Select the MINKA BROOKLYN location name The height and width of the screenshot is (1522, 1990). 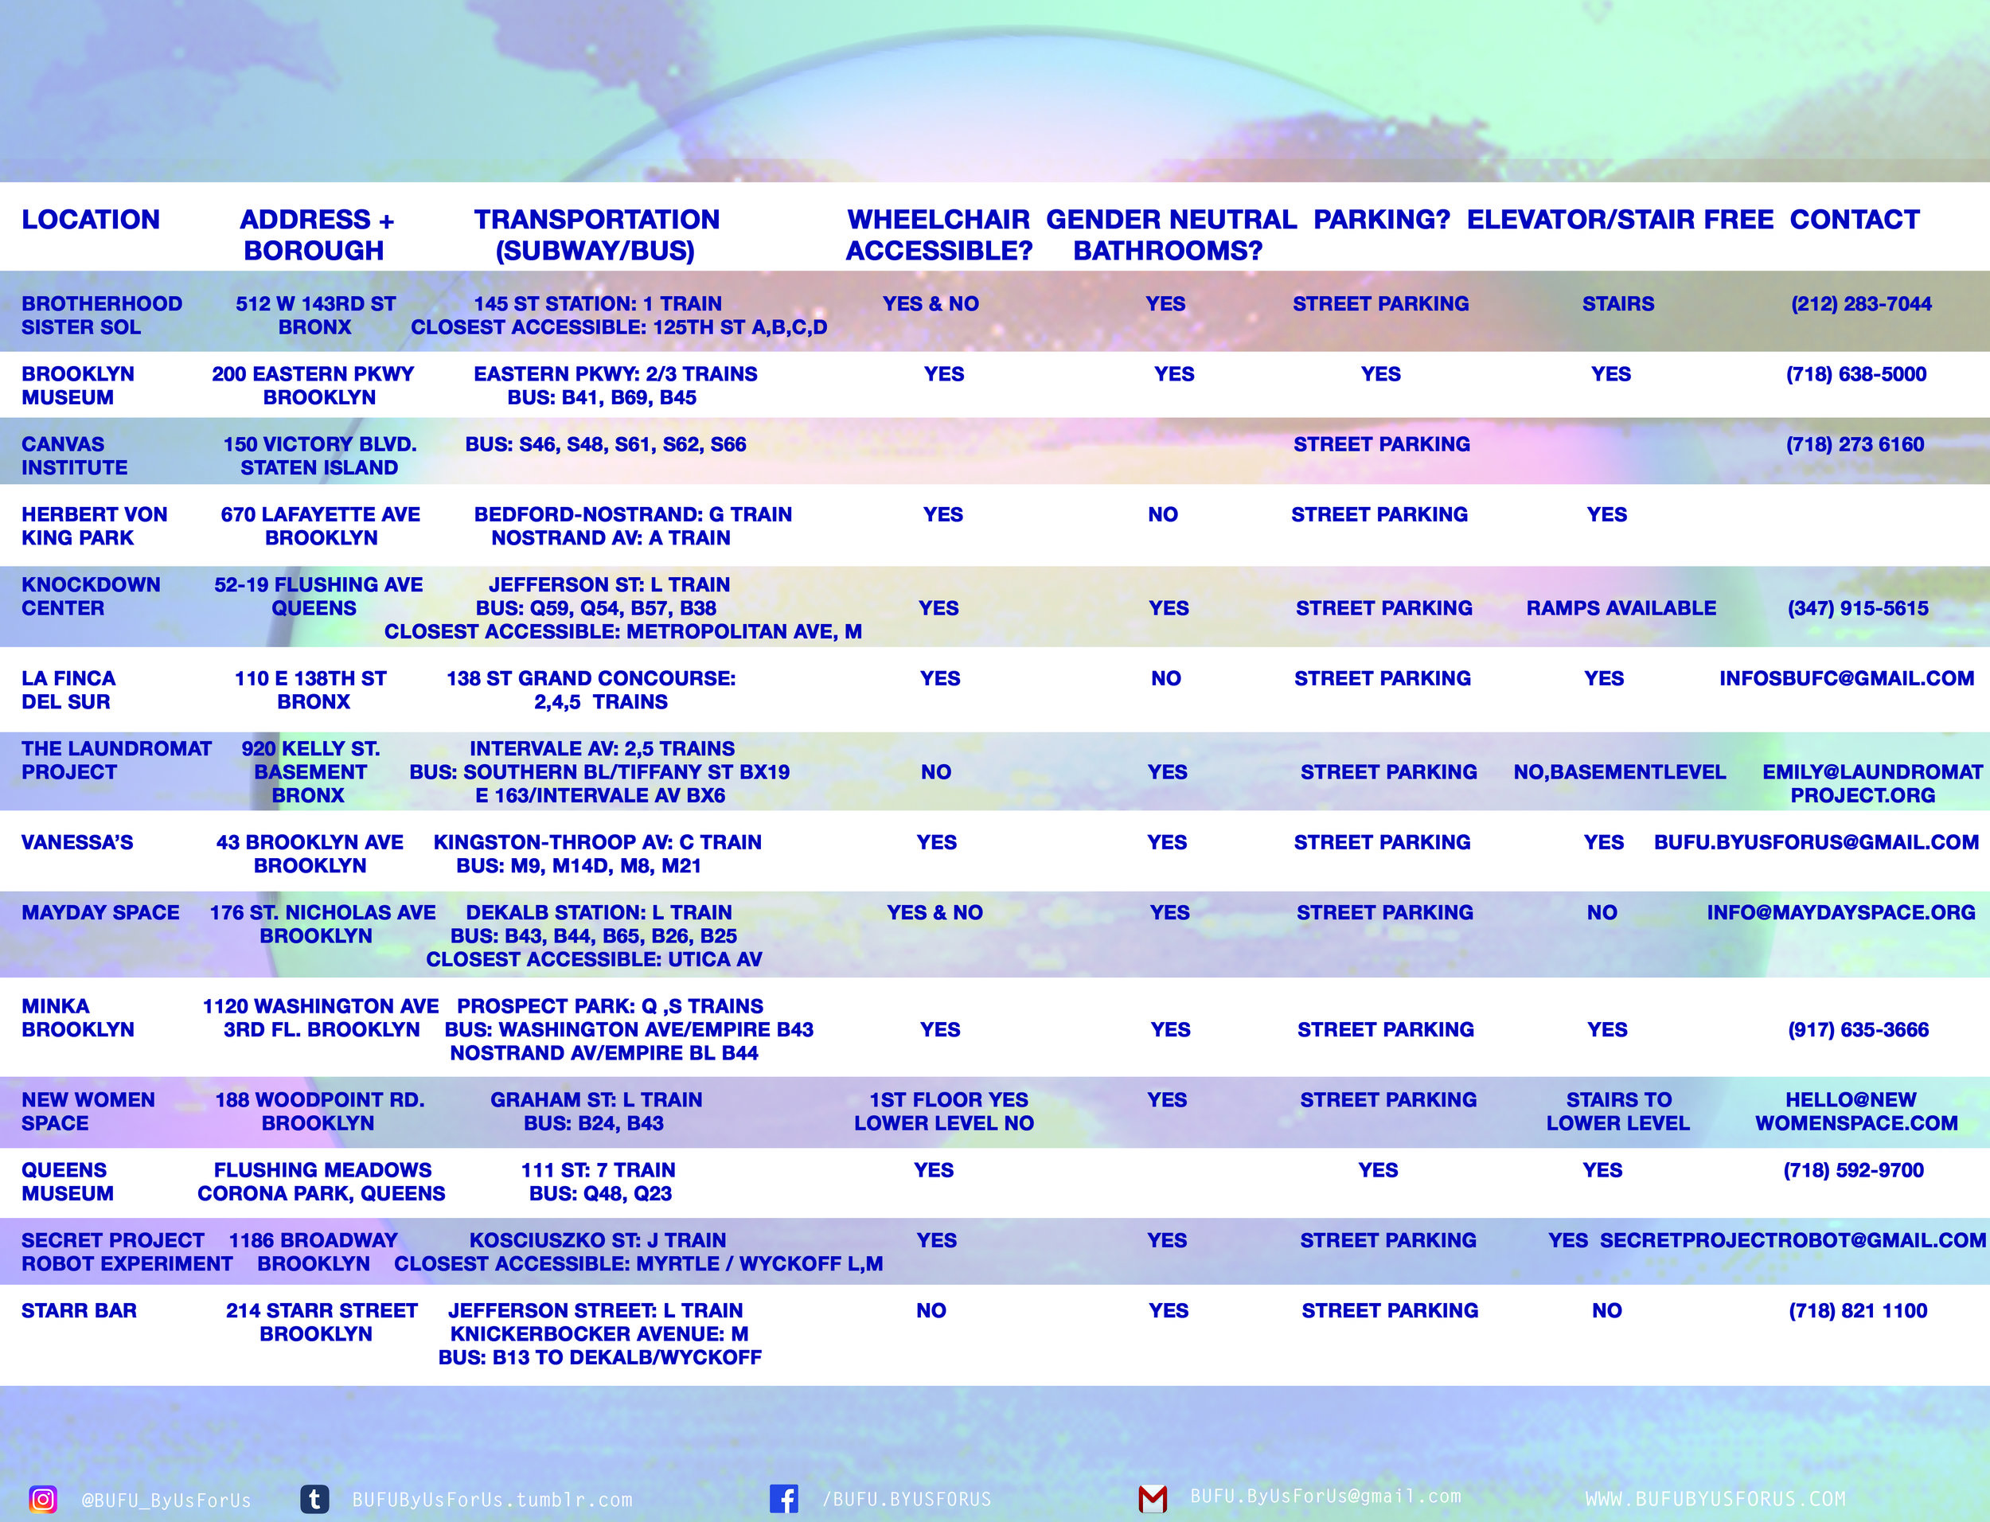click(x=78, y=1017)
